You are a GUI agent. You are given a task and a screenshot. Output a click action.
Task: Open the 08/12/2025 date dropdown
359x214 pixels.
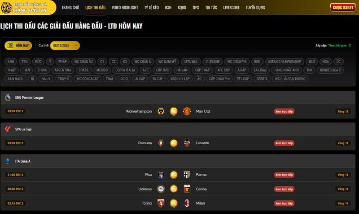pos(65,46)
